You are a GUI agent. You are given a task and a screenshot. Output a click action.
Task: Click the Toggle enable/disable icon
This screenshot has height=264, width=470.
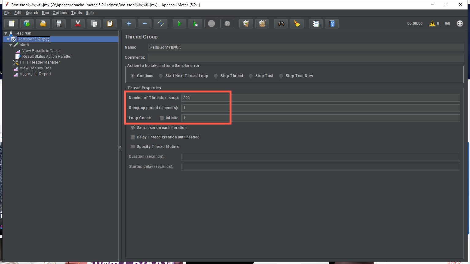pyautogui.click(x=161, y=24)
